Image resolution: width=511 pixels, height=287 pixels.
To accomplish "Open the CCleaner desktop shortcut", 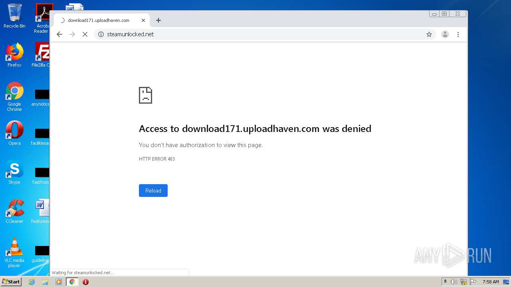I will pyautogui.click(x=14, y=211).
